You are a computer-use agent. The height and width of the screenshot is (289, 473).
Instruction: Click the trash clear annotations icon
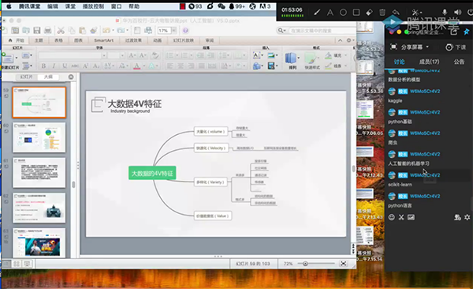[382, 13]
